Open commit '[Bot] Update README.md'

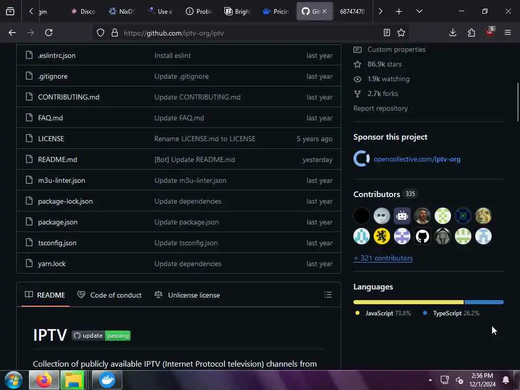pos(194,159)
